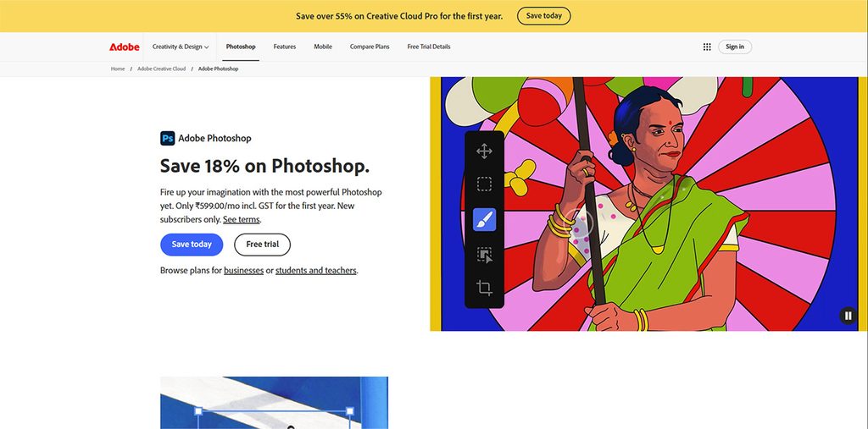Follow the students and teachers link
The image size is (868, 429).
[x=316, y=270]
